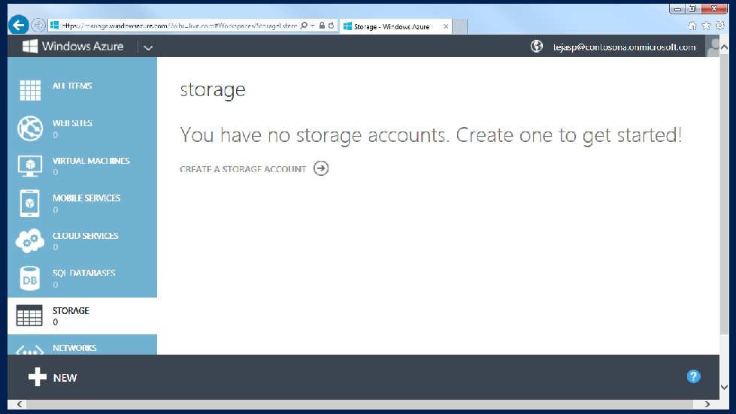Close the Storage - Windows Azure tab
736x414 pixels.
[x=446, y=27]
